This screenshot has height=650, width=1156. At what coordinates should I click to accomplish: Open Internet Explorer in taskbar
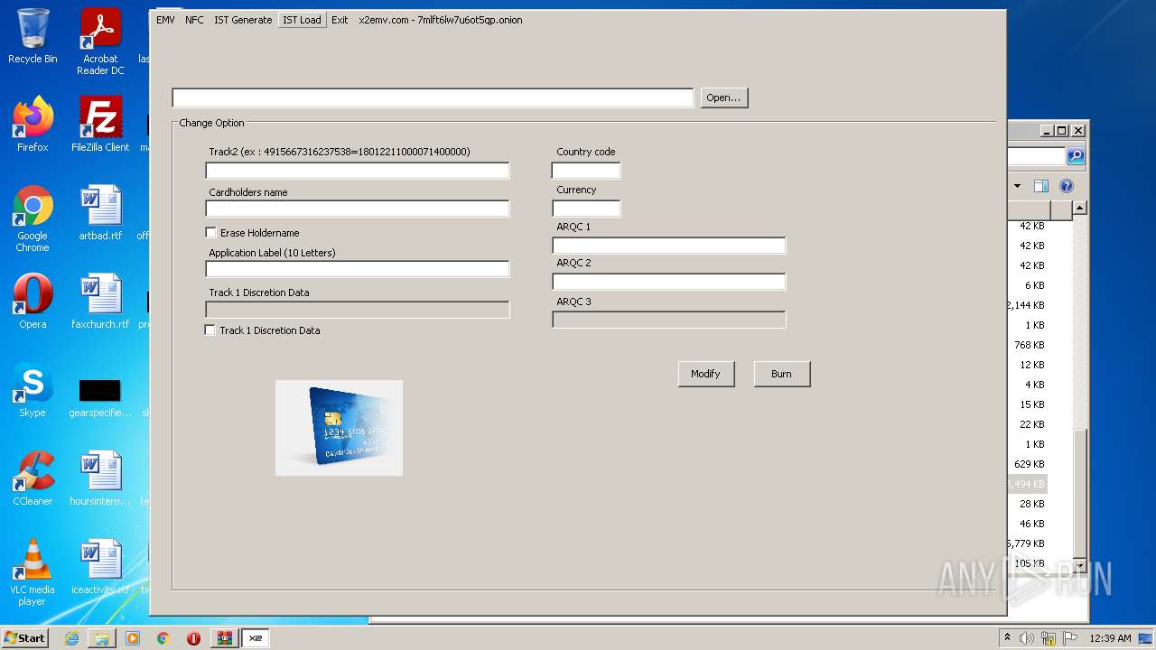point(71,638)
